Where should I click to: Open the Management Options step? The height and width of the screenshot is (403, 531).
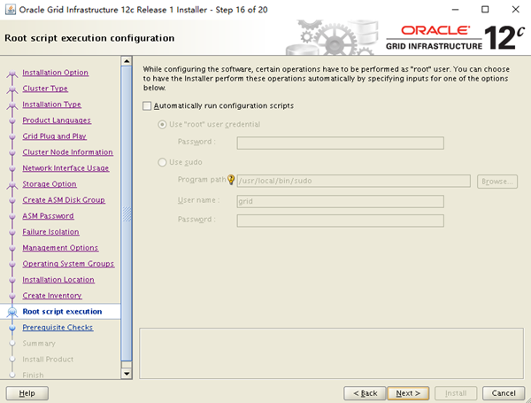click(x=60, y=248)
